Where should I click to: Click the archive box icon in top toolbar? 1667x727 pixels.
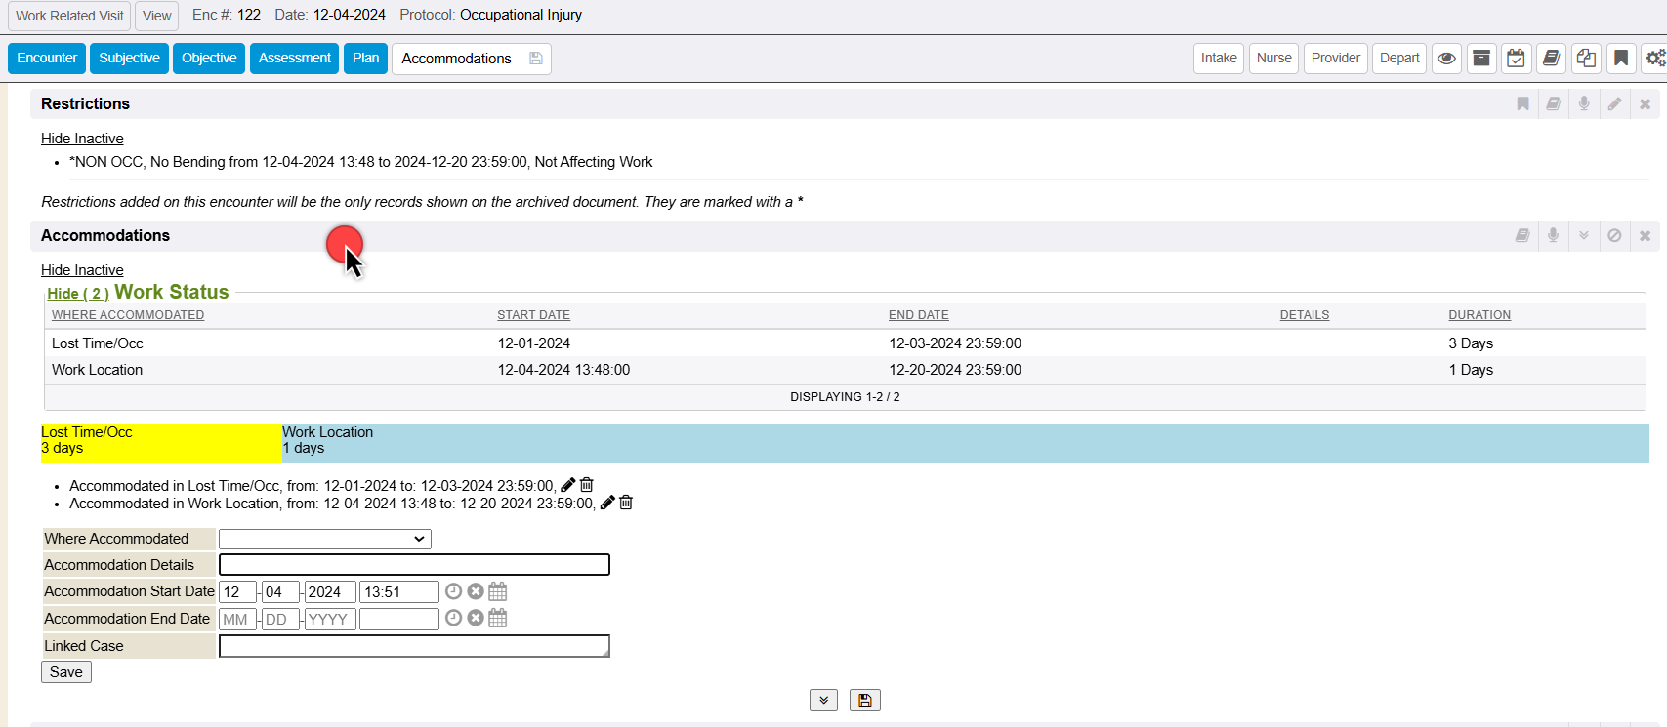(x=1481, y=59)
